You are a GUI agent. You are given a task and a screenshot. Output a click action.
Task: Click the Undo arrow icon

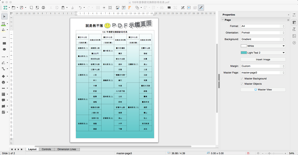(80, 7)
